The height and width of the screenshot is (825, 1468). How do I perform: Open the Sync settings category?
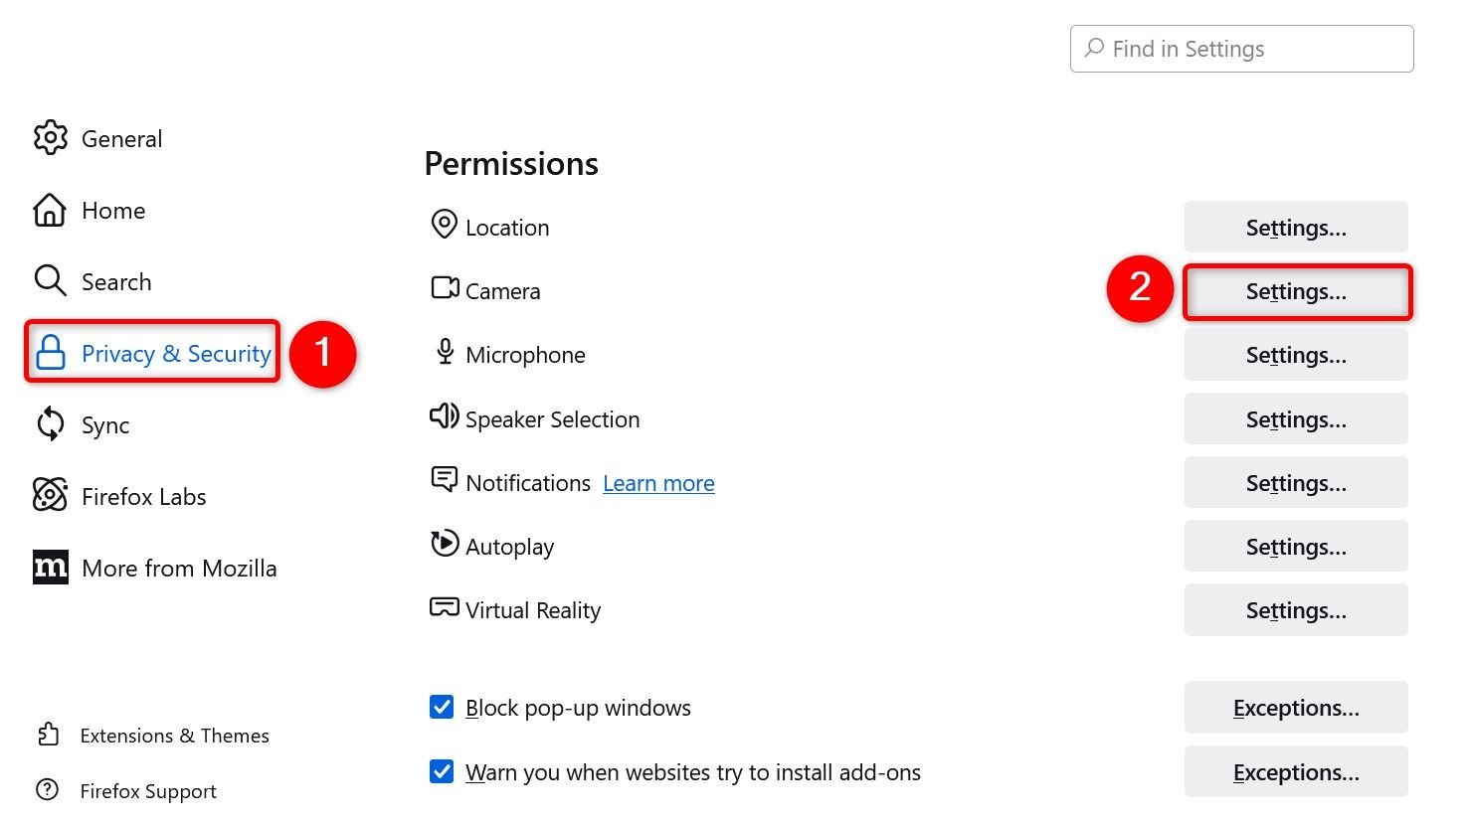(105, 425)
